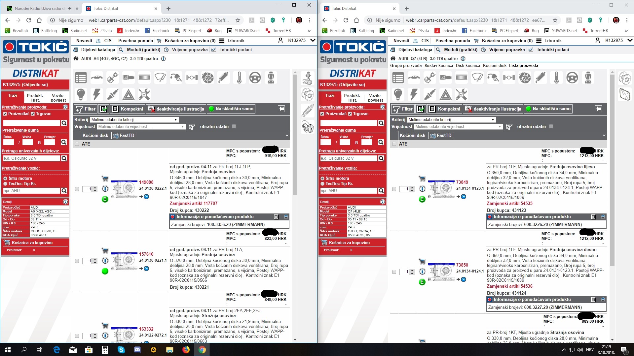Open the Vozilo-povijest tab in right window
Image resolution: width=634 pixels, height=356 pixels.
(x=375, y=98)
